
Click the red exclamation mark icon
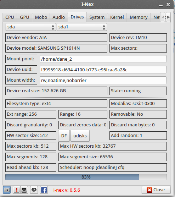pos(17,190)
